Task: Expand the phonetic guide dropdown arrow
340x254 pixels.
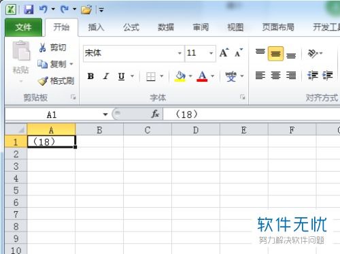Action: click(x=242, y=76)
